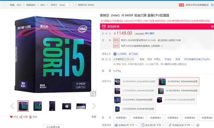
Task: Select package 优惠套装1
Action: coord(121,118)
